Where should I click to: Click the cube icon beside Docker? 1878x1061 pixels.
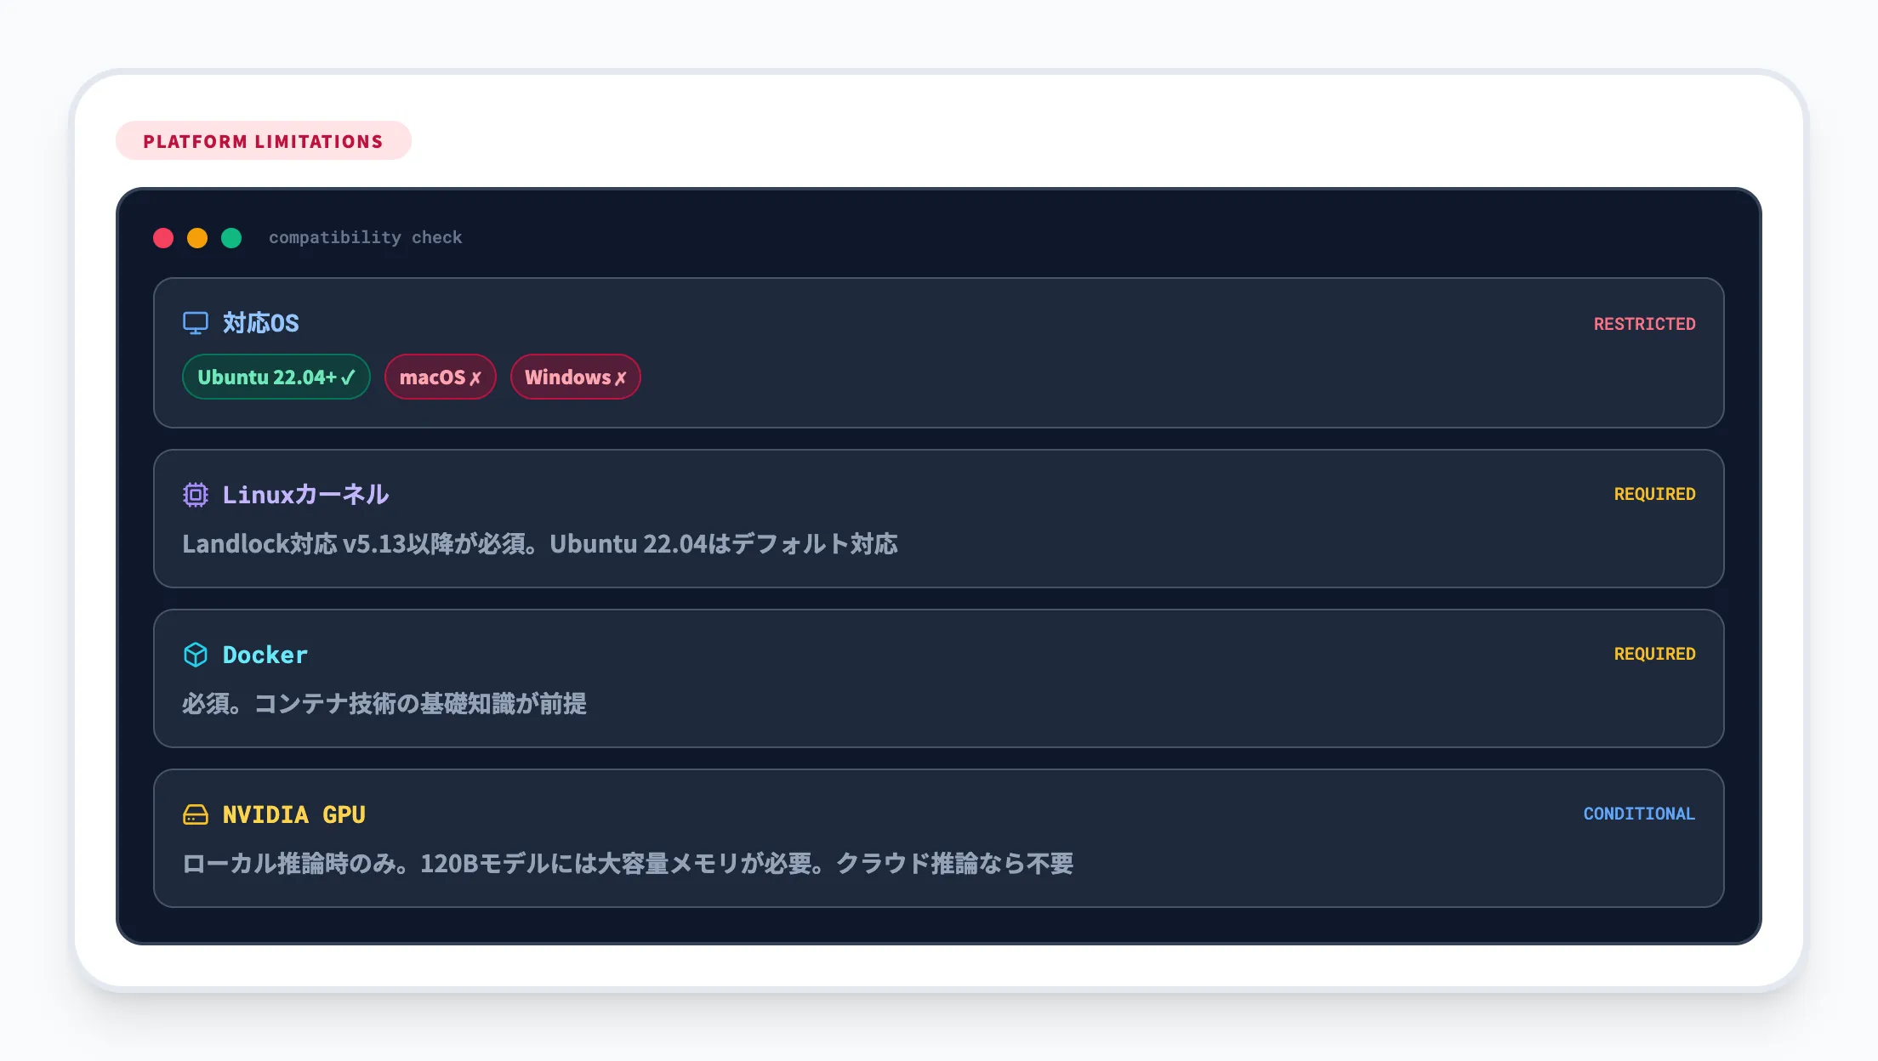pos(196,654)
